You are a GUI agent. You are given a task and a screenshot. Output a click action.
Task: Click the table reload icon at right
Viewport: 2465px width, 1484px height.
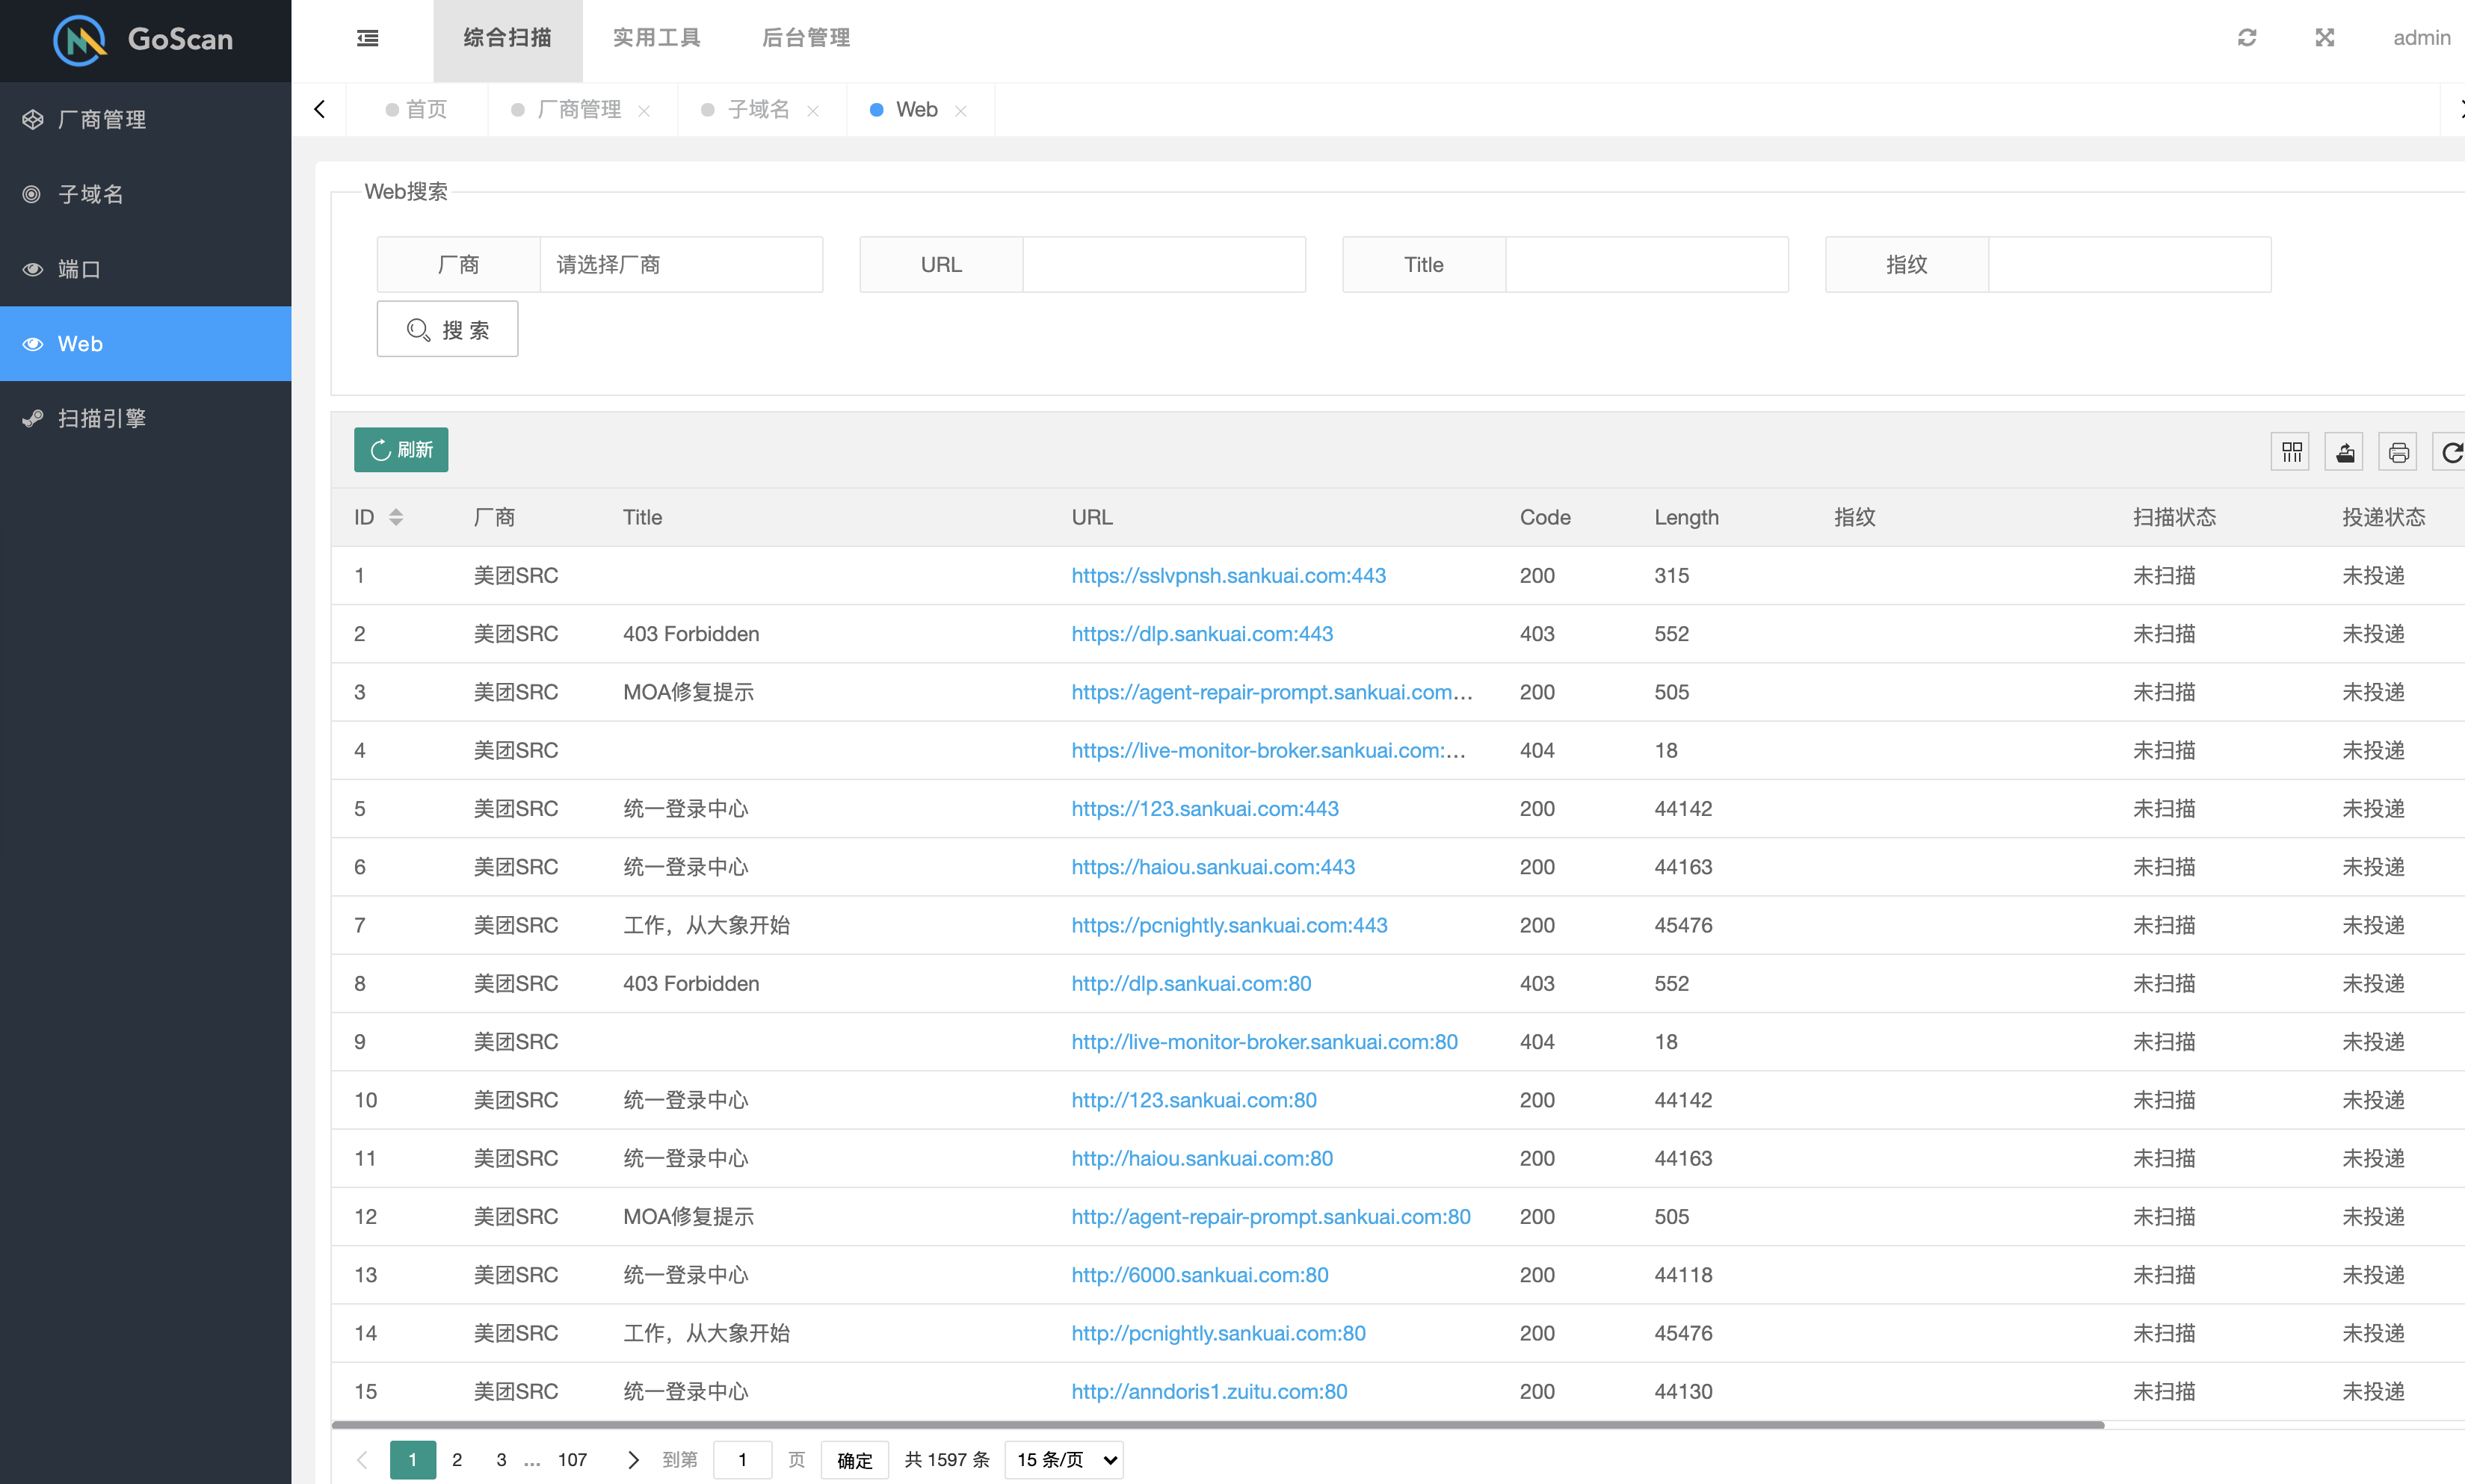(2450, 452)
